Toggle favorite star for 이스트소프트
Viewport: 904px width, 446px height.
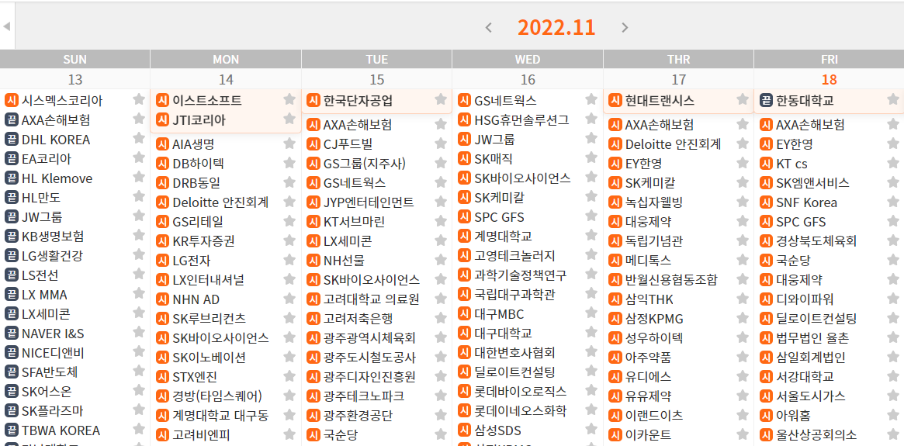pos(289,99)
